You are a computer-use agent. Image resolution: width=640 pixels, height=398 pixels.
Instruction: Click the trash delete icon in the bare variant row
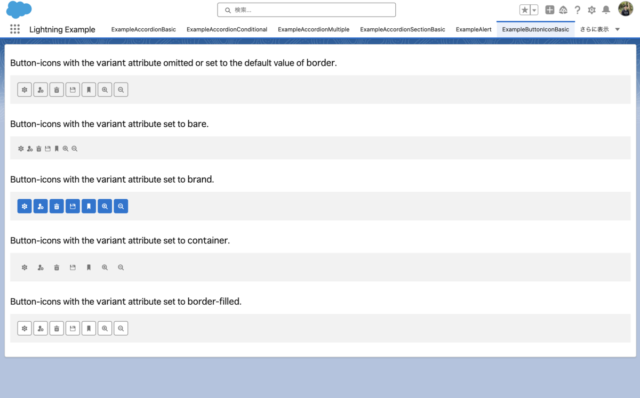pos(38,148)
